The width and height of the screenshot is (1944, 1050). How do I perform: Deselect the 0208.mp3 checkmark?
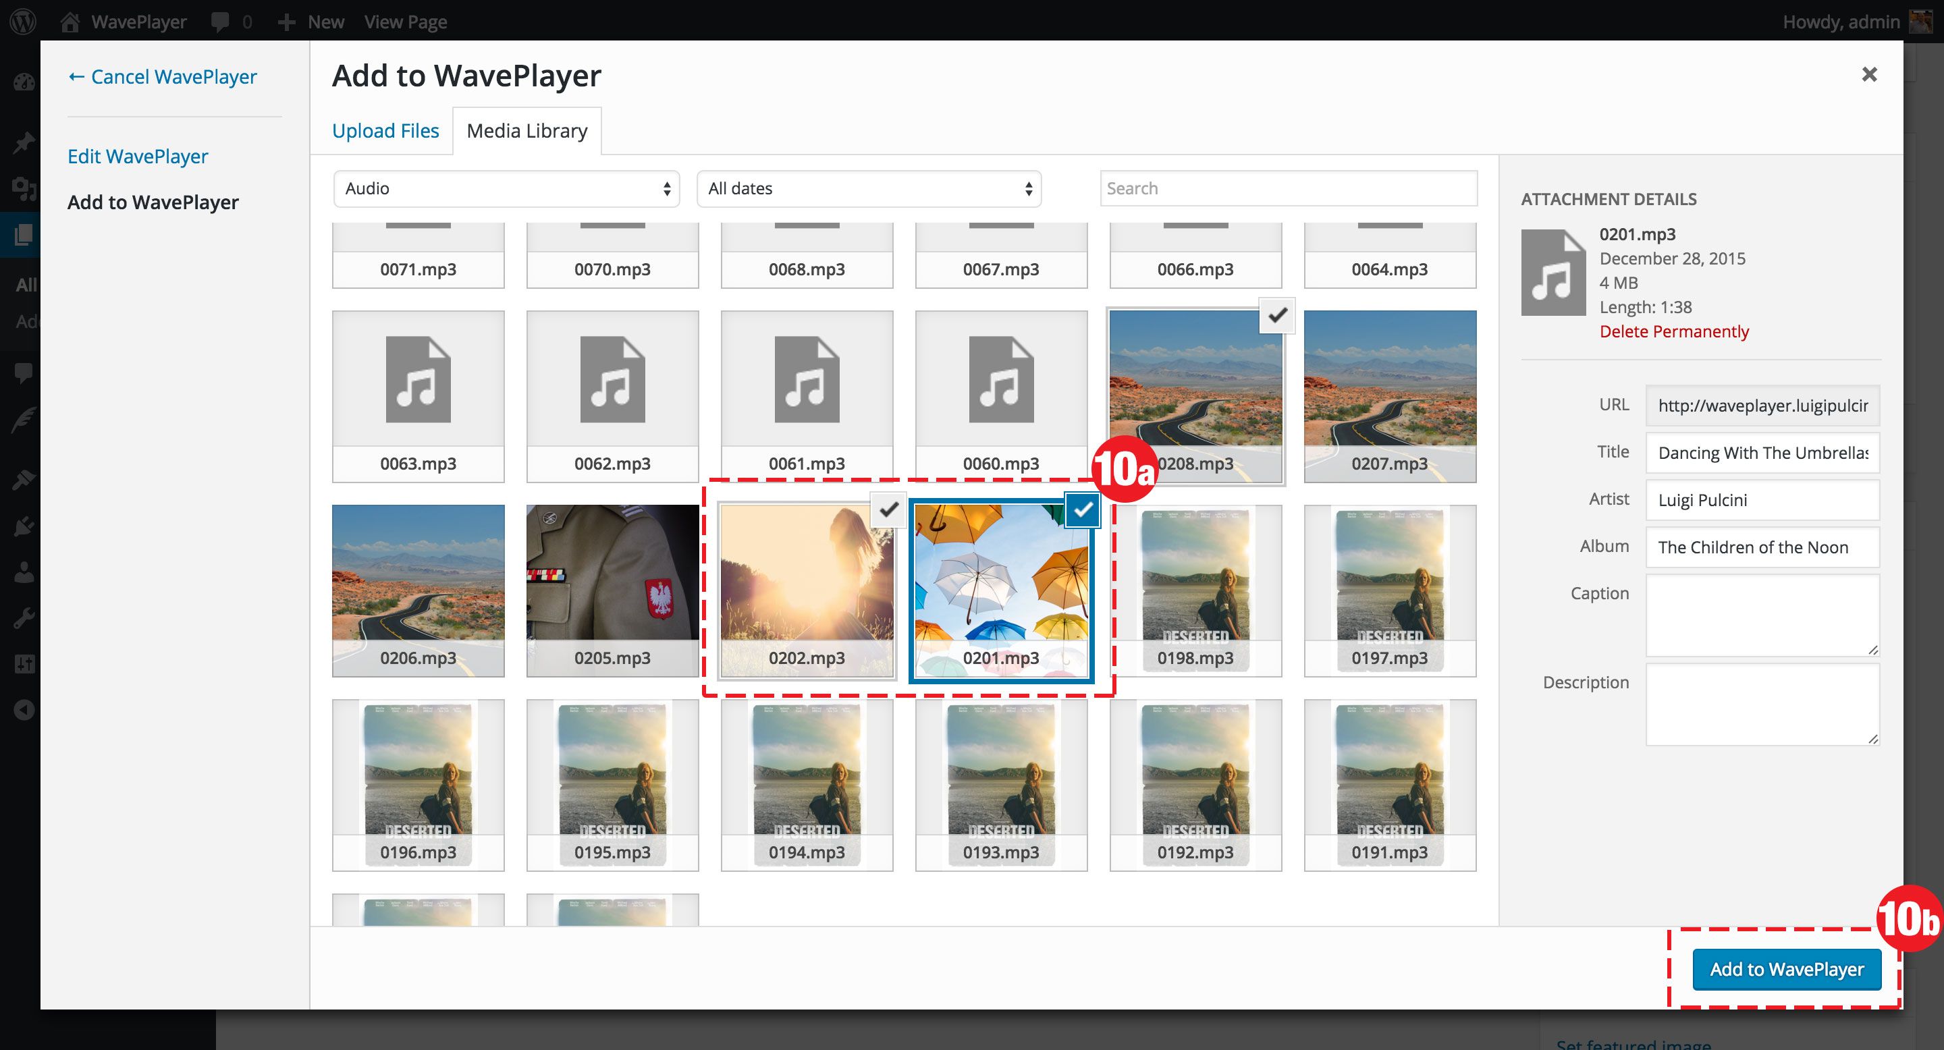(1277, 315)
